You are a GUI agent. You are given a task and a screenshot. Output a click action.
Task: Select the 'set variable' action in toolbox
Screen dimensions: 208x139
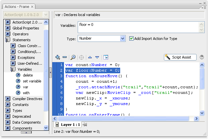(x=32, y=81)
